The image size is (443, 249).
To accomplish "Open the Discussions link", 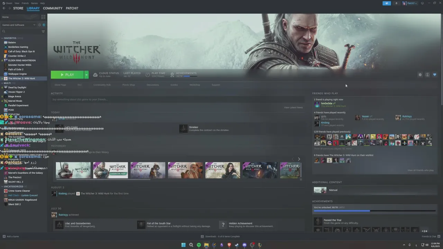I will click(153, 85).
